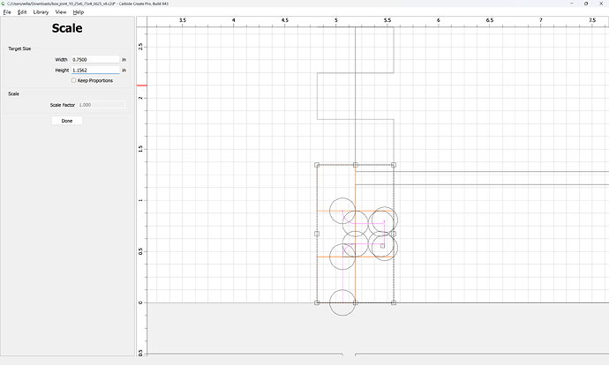Open the View menu
The height and width of the screenshot is (365, 609).
pos(61,12)
